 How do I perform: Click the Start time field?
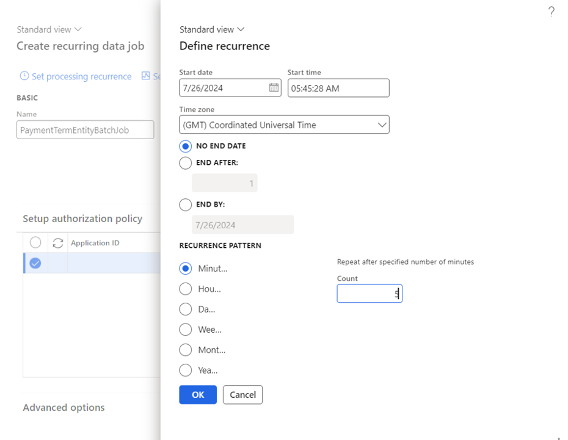[338, 88]
